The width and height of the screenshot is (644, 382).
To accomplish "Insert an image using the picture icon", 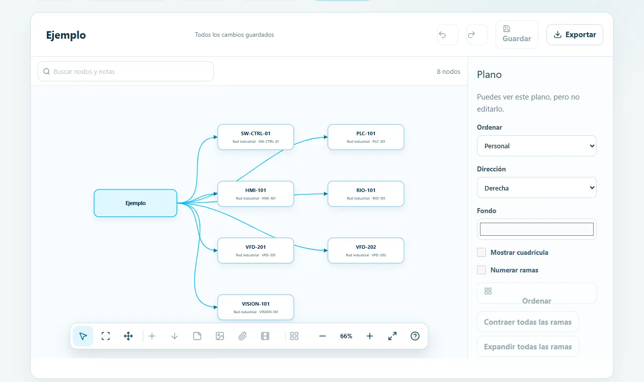I will (220, 336).
